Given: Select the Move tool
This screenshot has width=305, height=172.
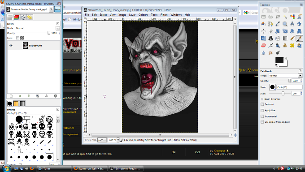Looking at the screenshot, I should click(299, 24).
